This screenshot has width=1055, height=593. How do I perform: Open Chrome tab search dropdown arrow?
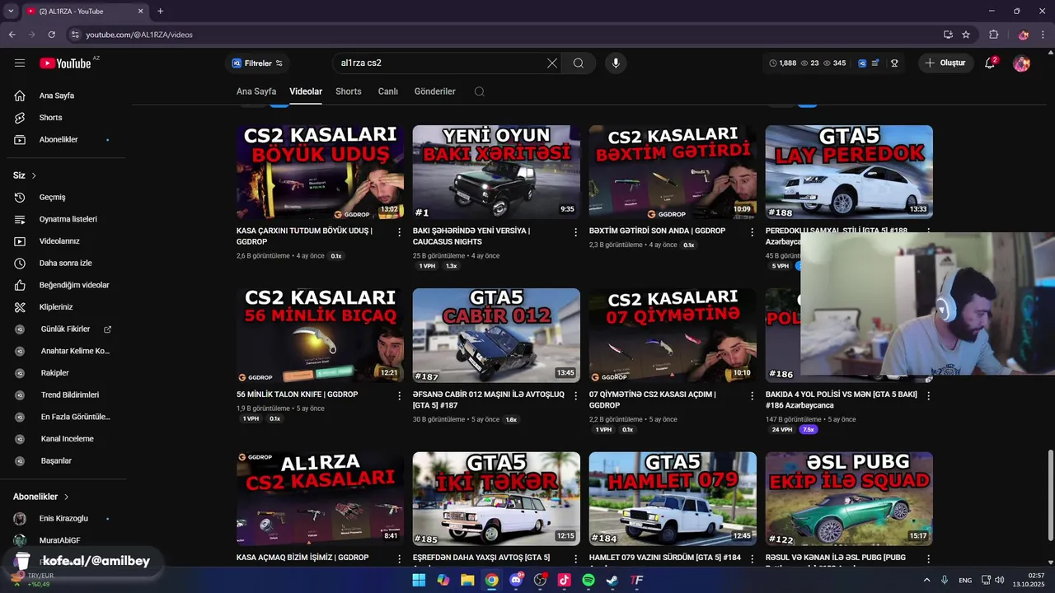pos(12,11)
